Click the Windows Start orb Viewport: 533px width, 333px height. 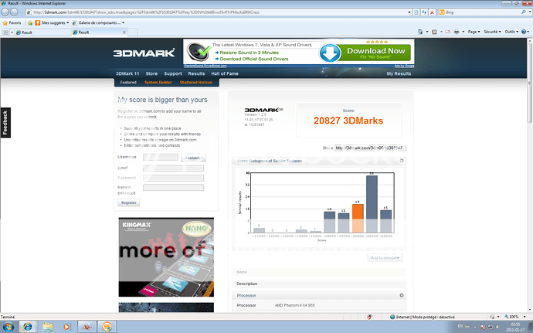[10, 325]
